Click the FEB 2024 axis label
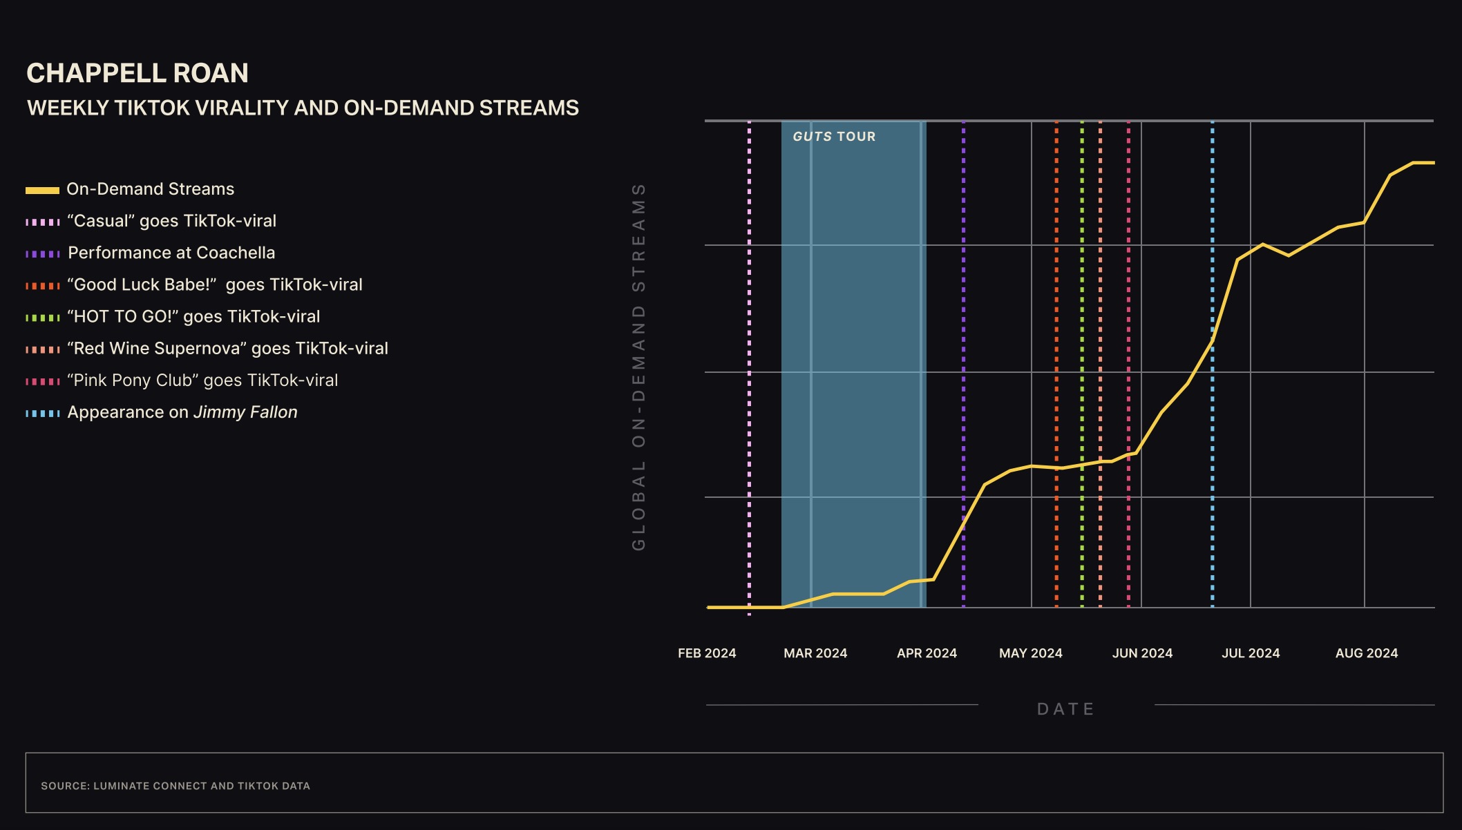1462x830 pixels. (707, 653)
